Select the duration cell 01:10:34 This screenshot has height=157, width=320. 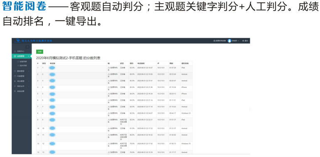pyautogui.click(x=173, y=87)
